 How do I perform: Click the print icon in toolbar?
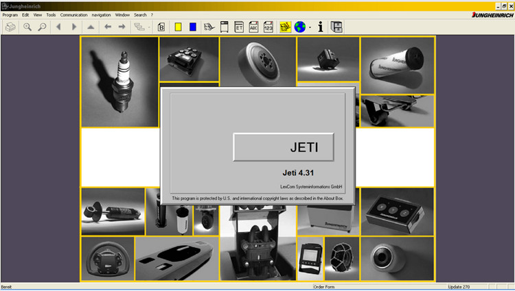pyautogui.click(x=10, y=27)
